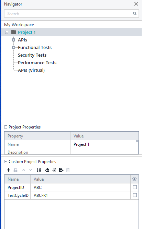The height and width of the screenshot is (229, 142).
Task: Click the search magnifier icon
Action: tap(135, 13)
